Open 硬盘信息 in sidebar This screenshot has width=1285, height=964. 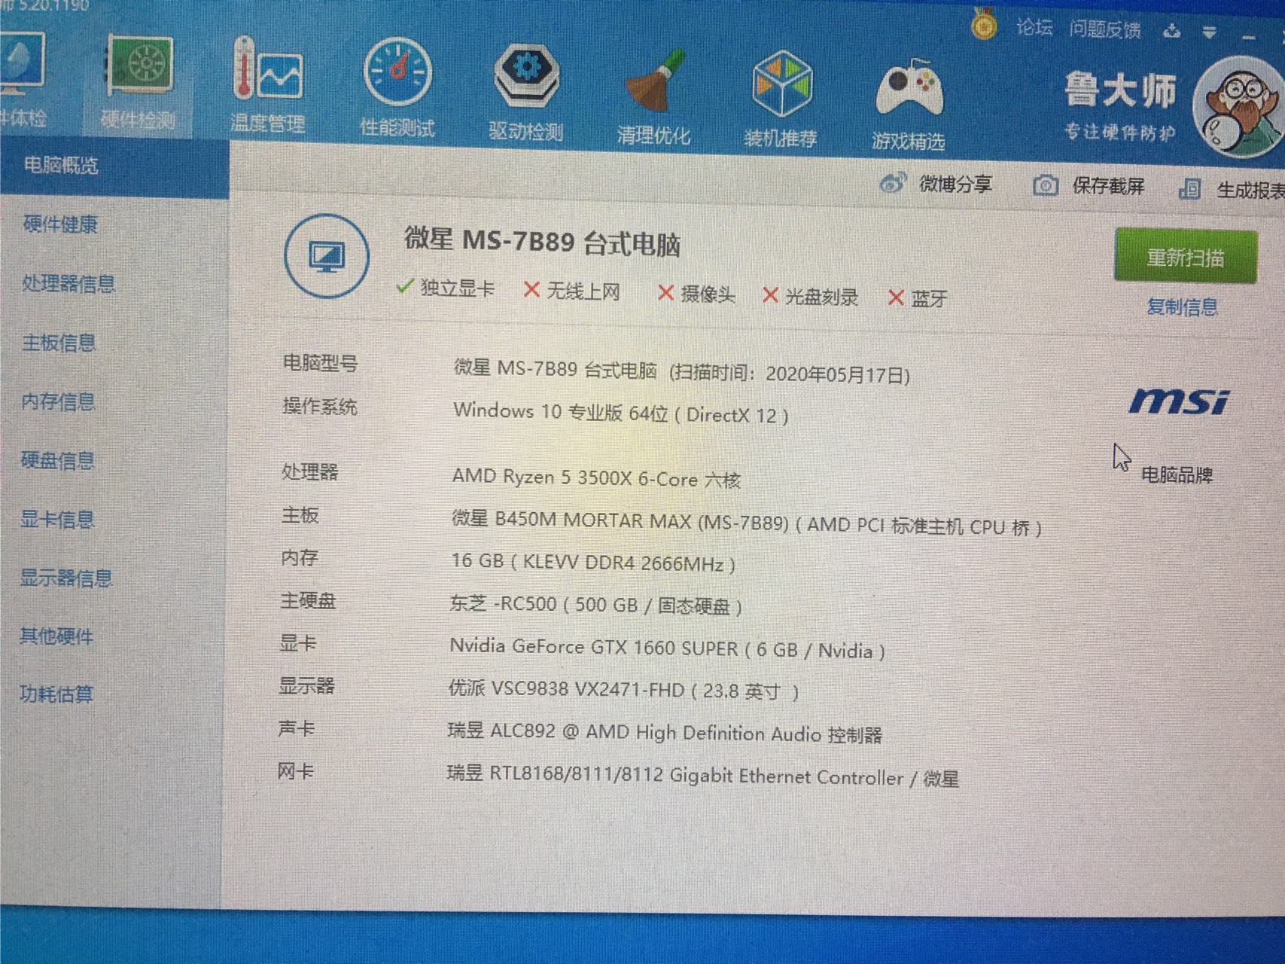point(57,460)
